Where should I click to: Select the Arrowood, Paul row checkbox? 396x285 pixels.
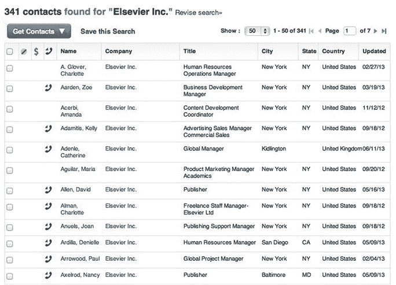(x=10, y=260)
